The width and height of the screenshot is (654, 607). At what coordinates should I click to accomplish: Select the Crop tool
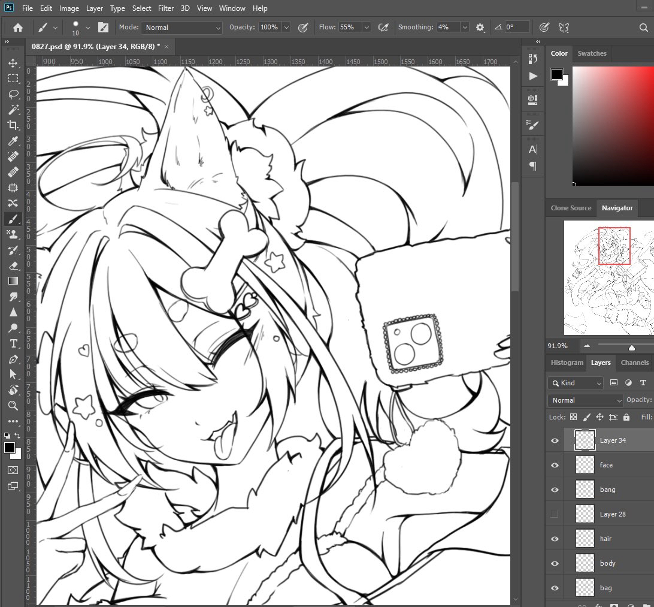(13, 125)
